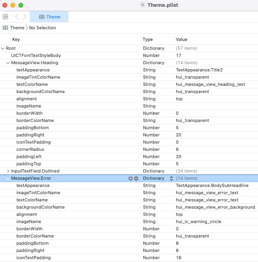
Task: Click the Number type cell of cornerRadius
Action: pyautogui.click(x=151, y=149)
